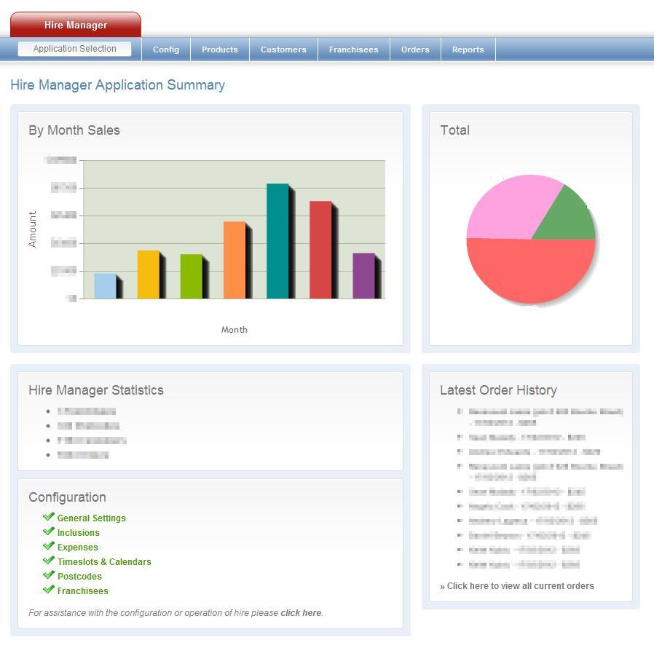The height and width of the screenshot is (648, 654).
Task: Click the link to view all current orders
Action: click(520, 586)
